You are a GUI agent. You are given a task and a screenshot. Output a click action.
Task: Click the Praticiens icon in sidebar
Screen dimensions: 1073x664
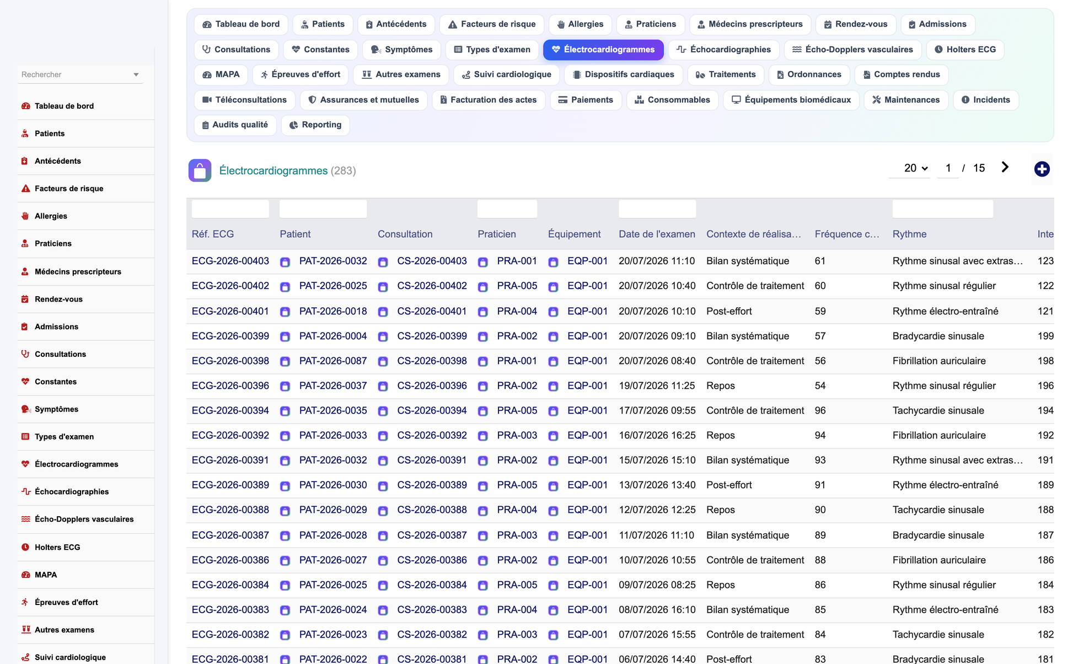click(x=25, y=244)
